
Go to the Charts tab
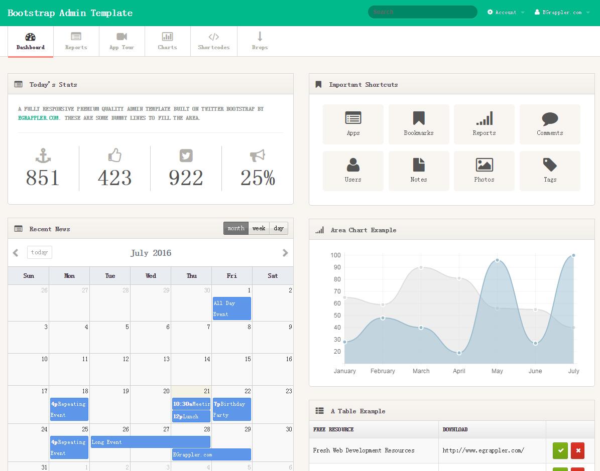coord(167,41)
